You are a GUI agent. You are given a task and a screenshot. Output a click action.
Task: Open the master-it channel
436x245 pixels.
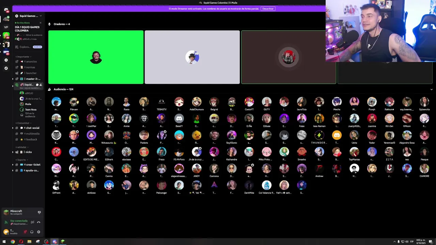point(28,79)
